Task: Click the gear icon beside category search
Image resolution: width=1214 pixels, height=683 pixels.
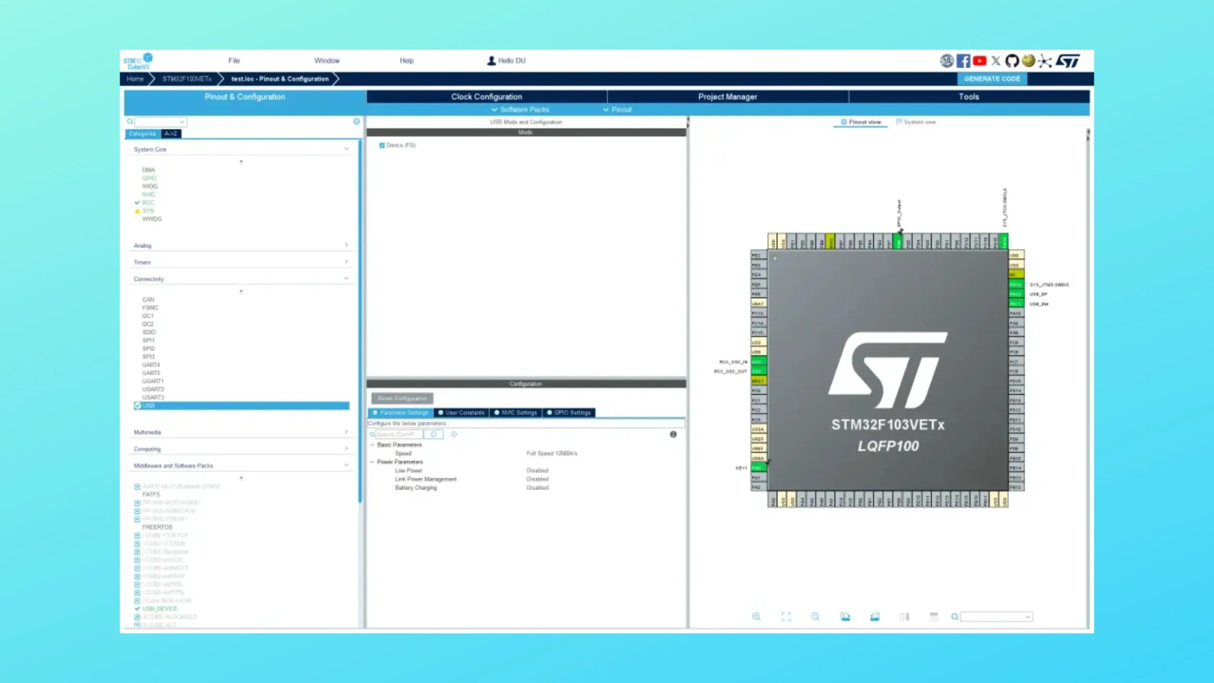Action: [x=357, y=121]
